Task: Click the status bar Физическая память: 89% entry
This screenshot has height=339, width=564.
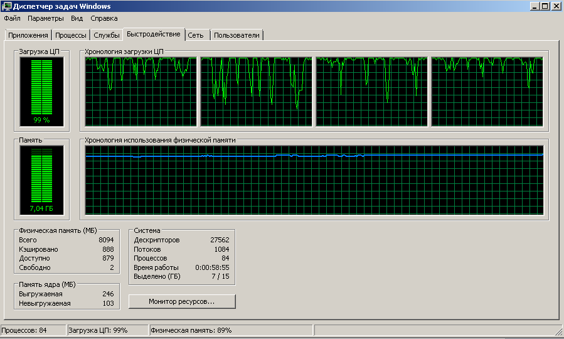Action: coord(231,330)
